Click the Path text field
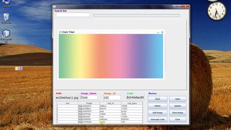This screenshot has width=231, height=130. 67,97
